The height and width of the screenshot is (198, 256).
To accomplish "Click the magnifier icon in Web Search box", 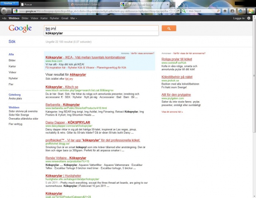I will (218, 11).
